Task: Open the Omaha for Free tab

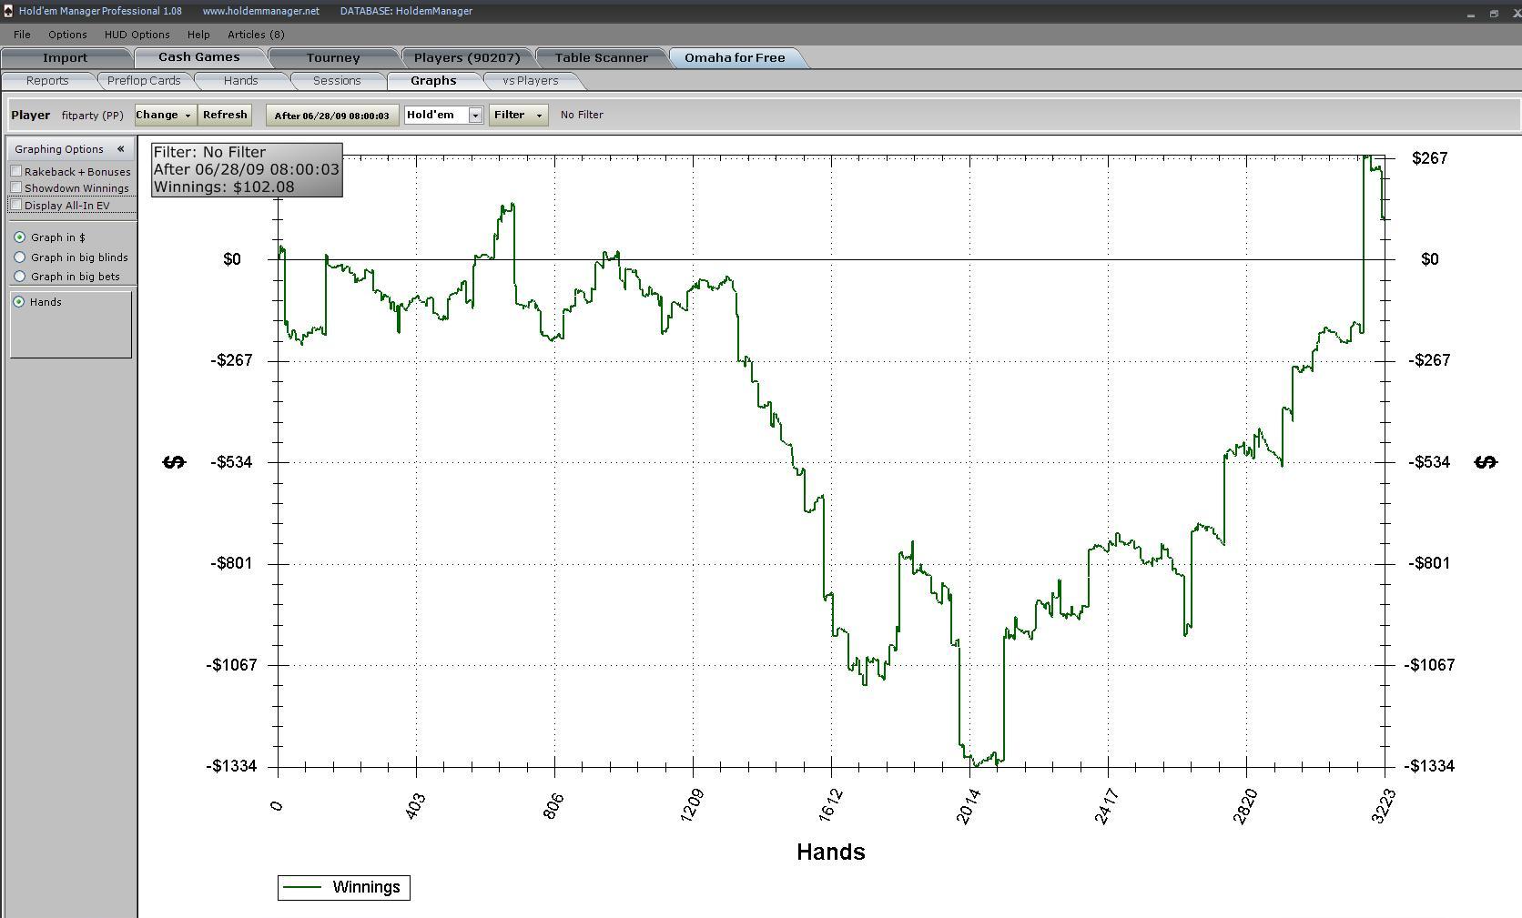Action: (735, 57)
